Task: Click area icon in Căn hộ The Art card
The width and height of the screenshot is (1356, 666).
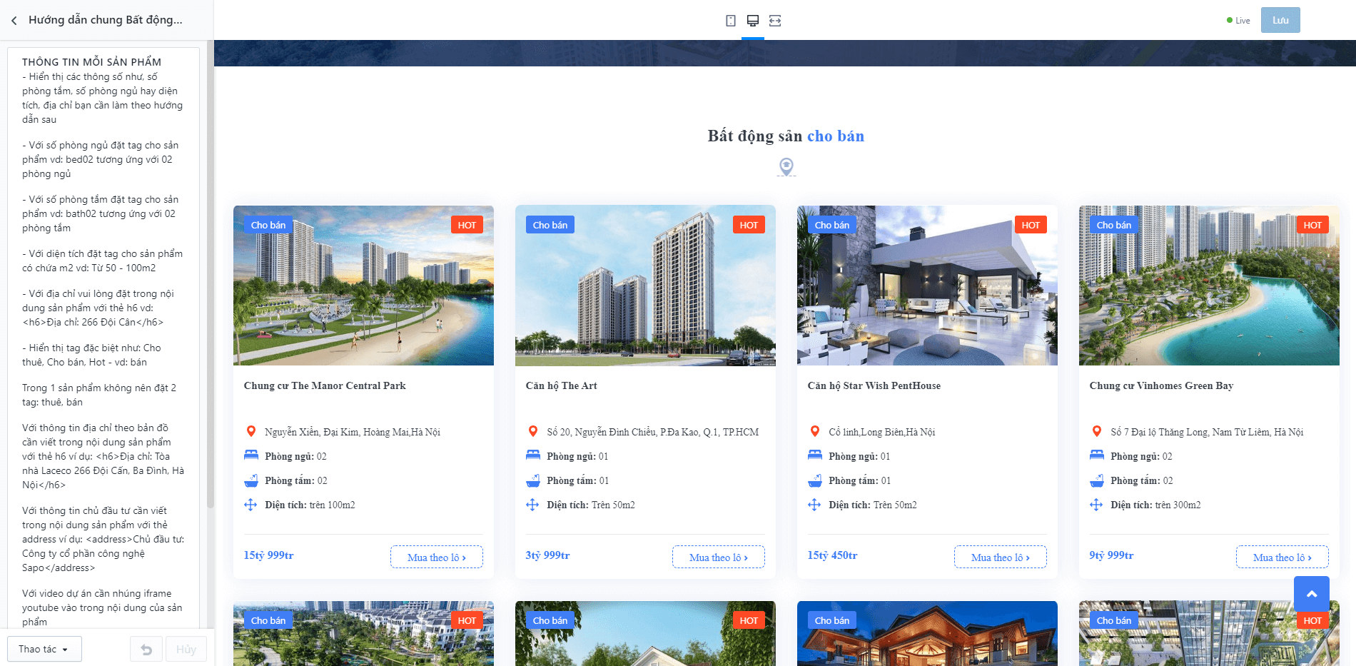Action: click(x=532, y=505)
